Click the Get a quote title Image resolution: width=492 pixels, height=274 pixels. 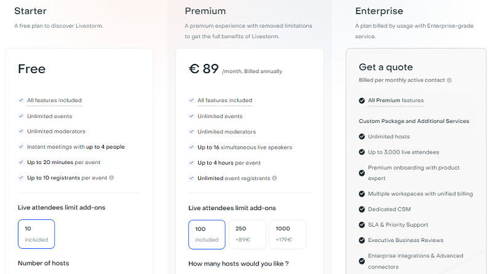[386, 67]
